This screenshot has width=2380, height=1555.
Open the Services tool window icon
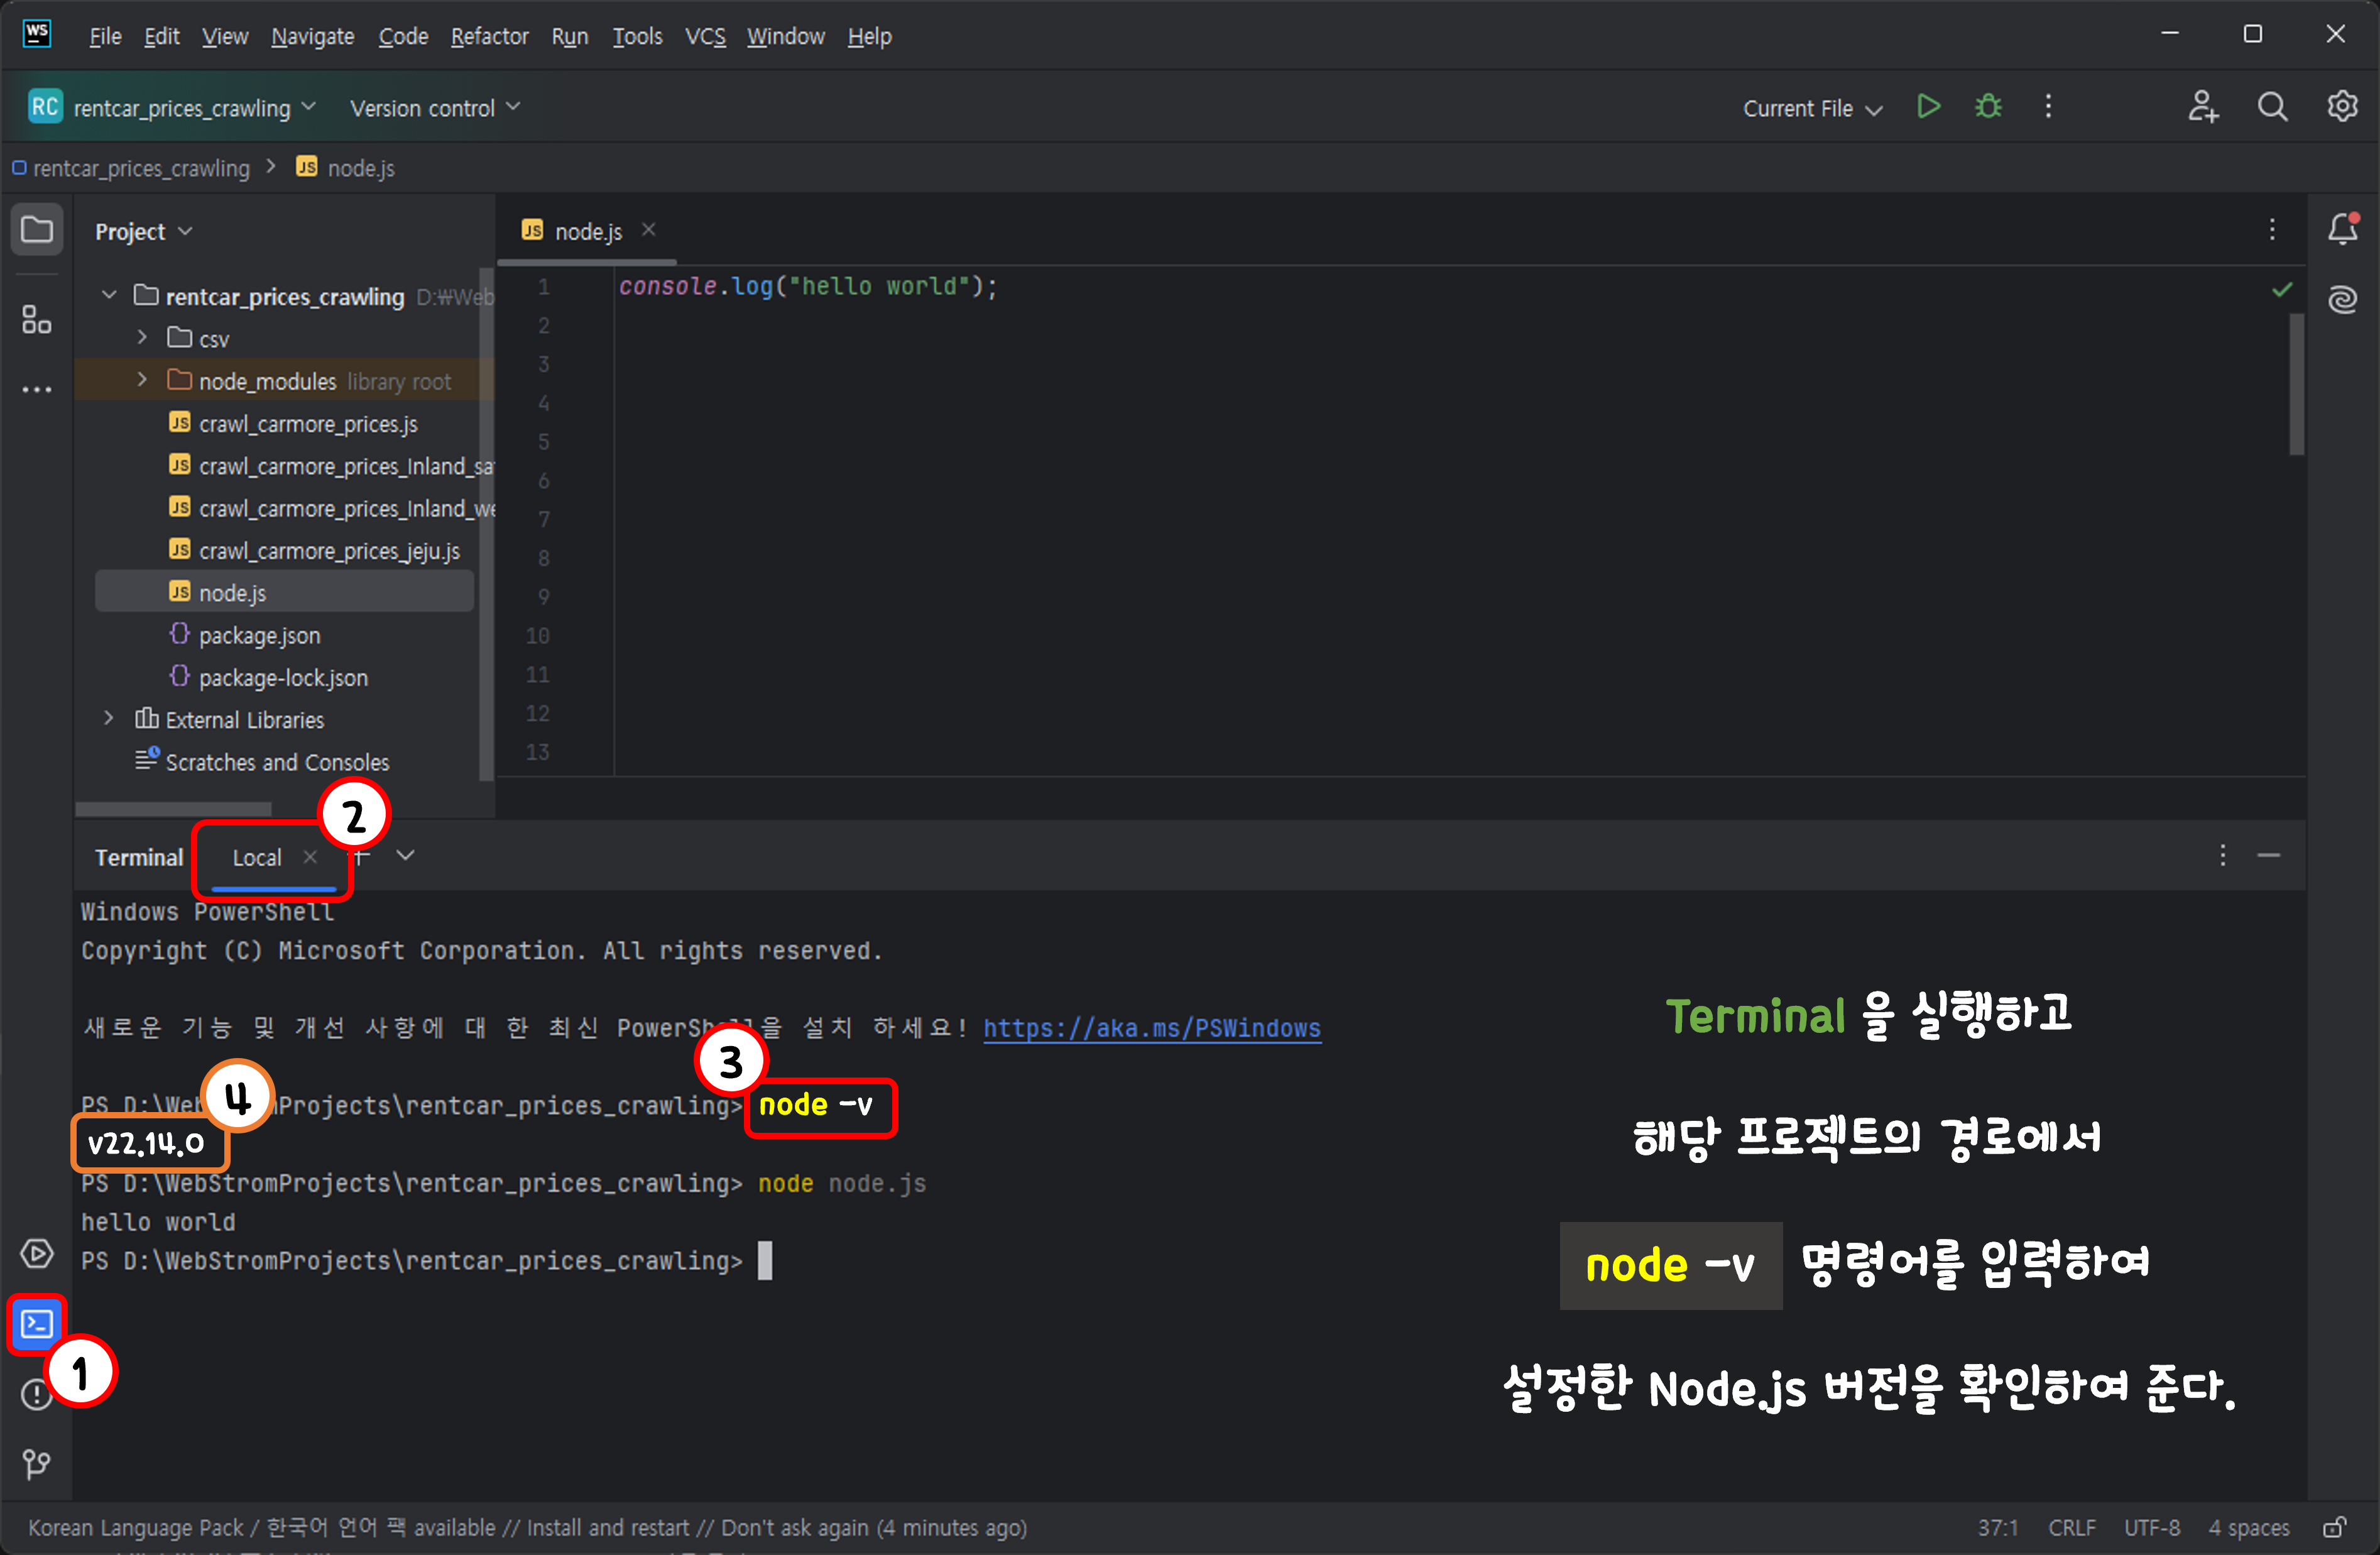[37, 1254]
